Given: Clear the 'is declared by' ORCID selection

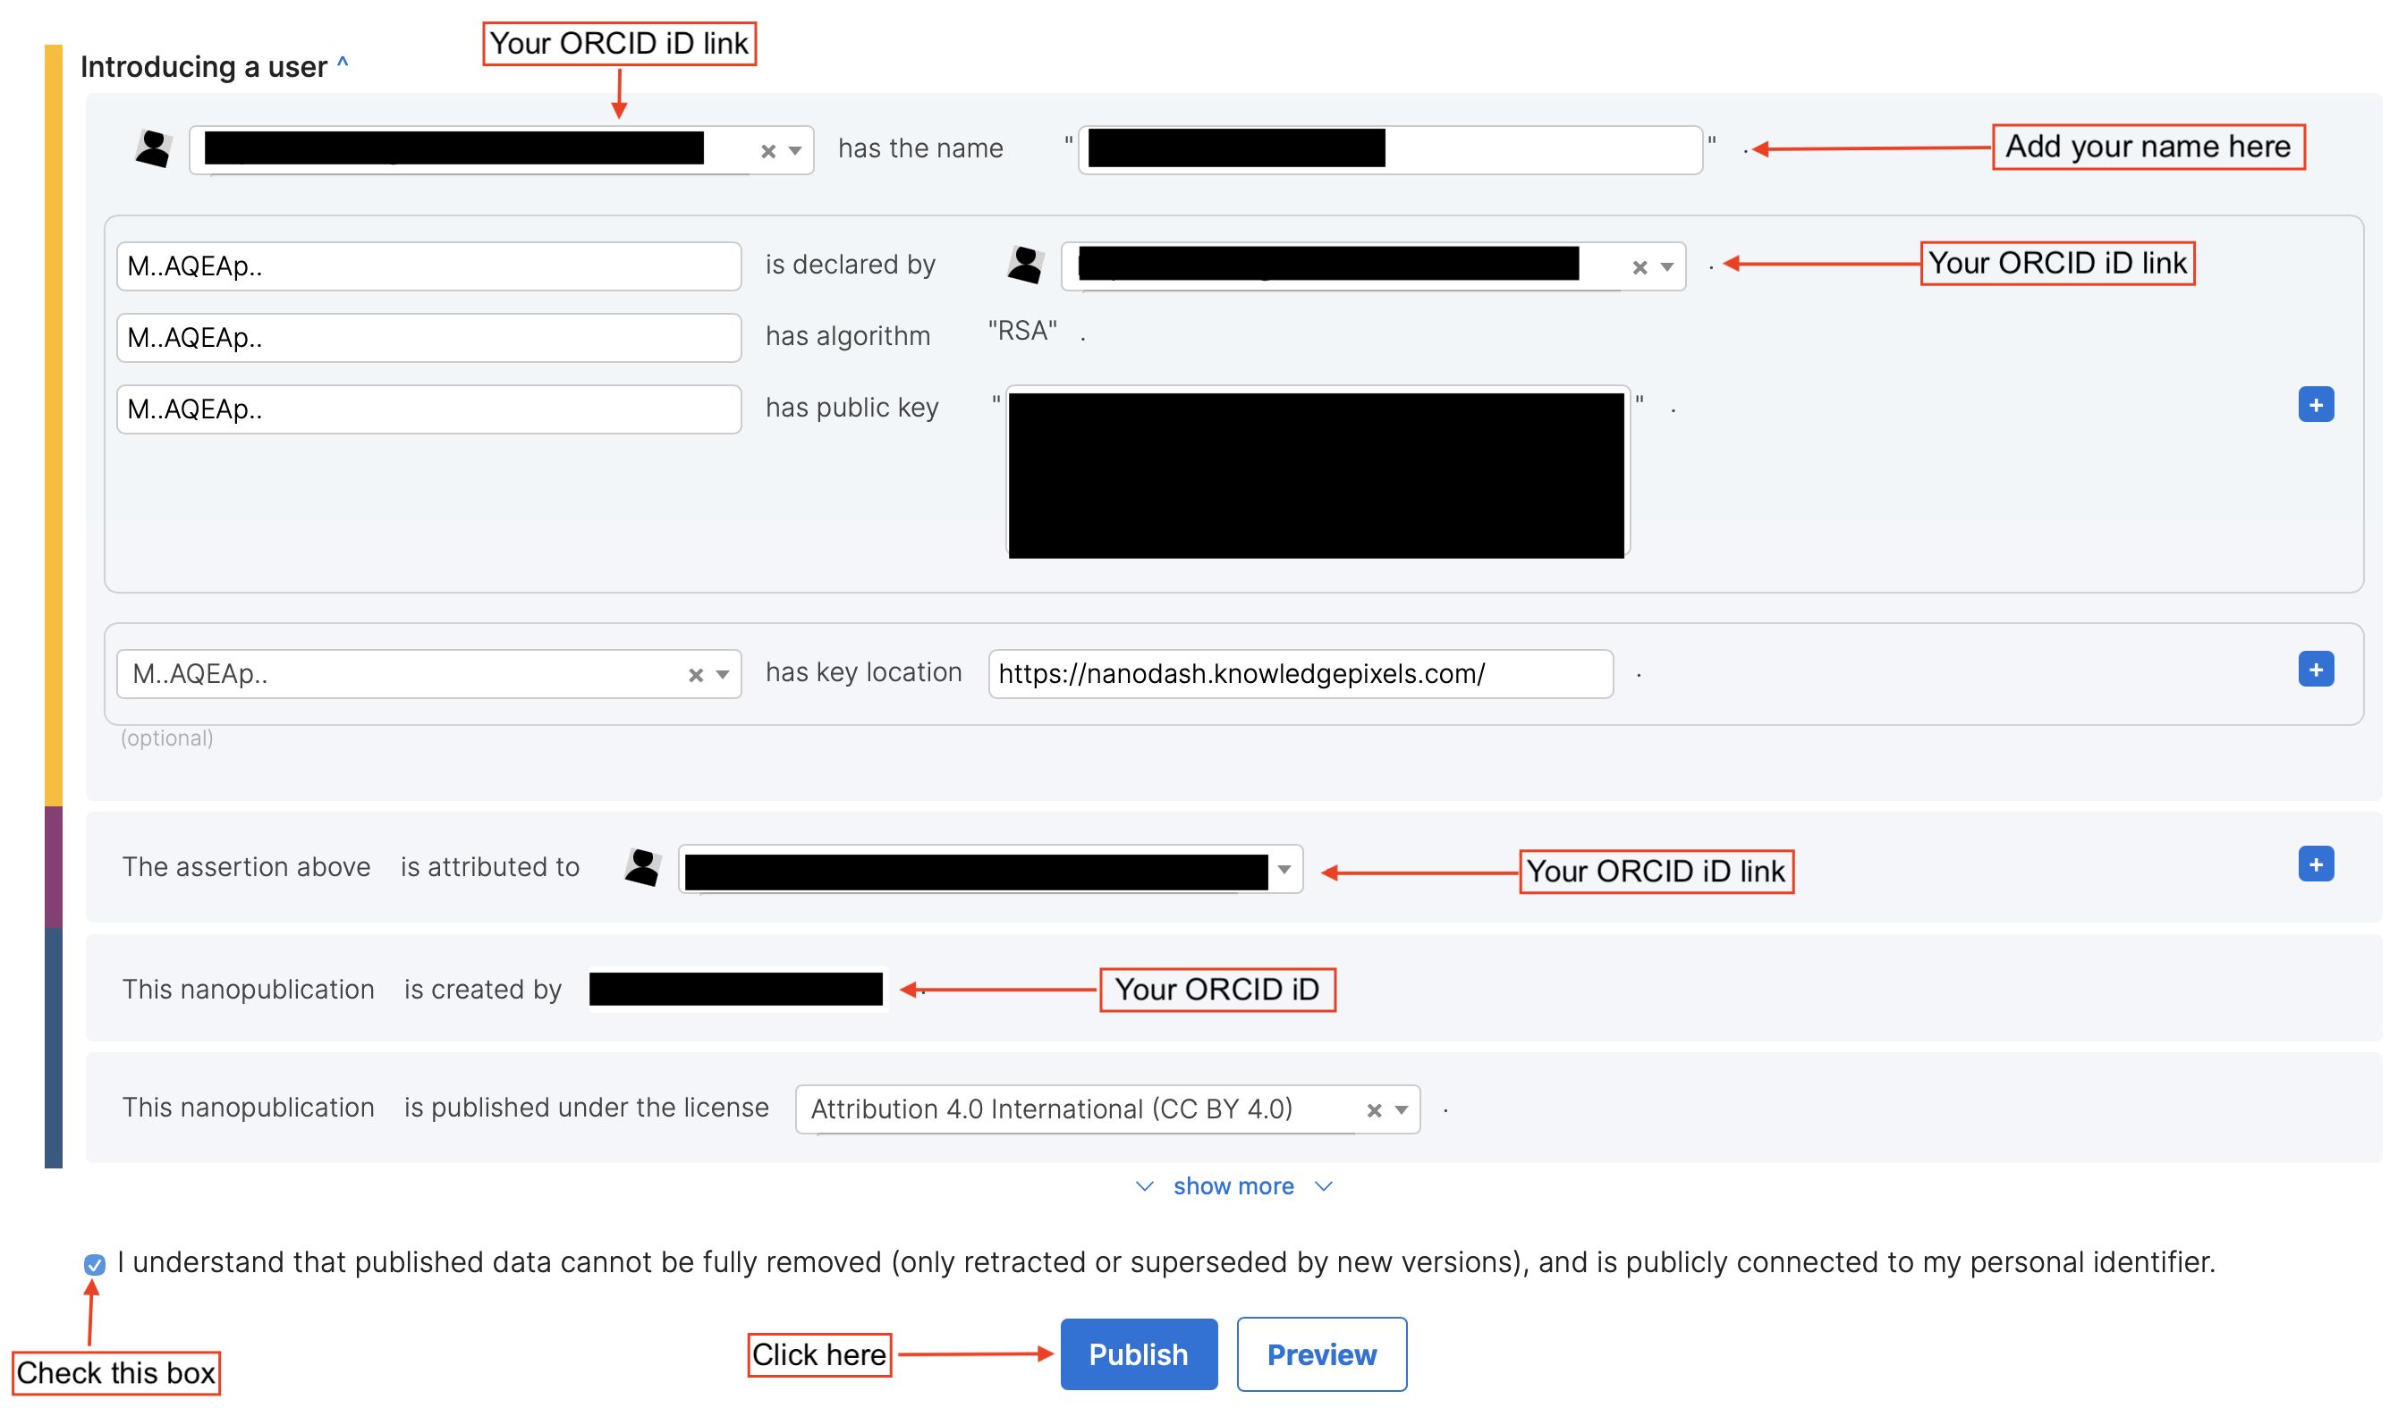Looking at the screenshot, I should click(1640, 268).
